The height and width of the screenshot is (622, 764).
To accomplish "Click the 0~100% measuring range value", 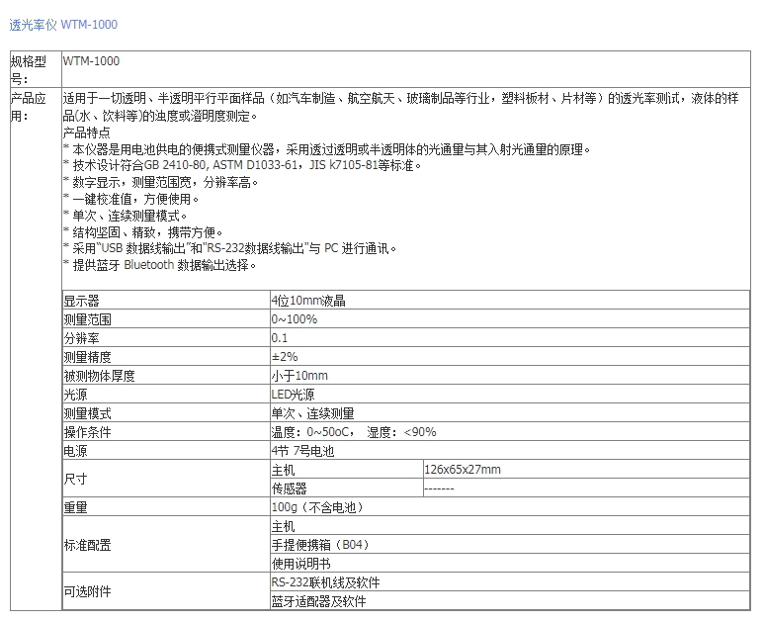I will [x=294, y=319].
